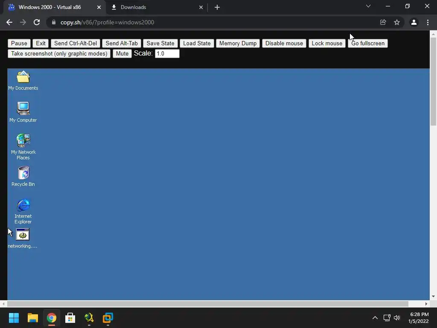Screen dimensions: 437x328
Task: Click the scroll right arrow
Action: click(426, 304)
